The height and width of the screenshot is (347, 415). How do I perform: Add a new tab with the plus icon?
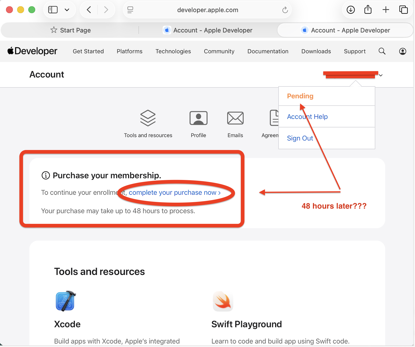(x=386, y=10)
